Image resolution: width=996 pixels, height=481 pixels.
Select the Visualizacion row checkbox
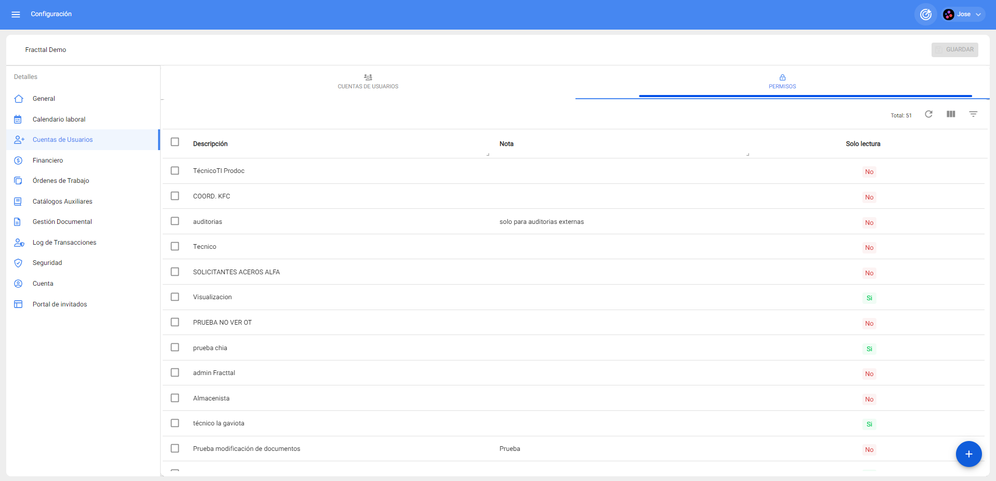point(175,297)
